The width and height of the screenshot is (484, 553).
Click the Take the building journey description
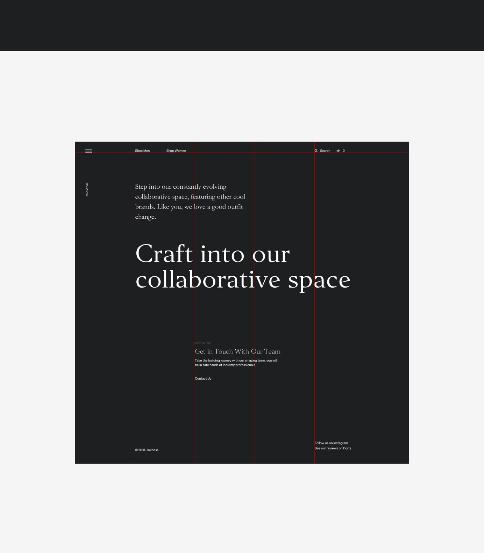(236, 363)
